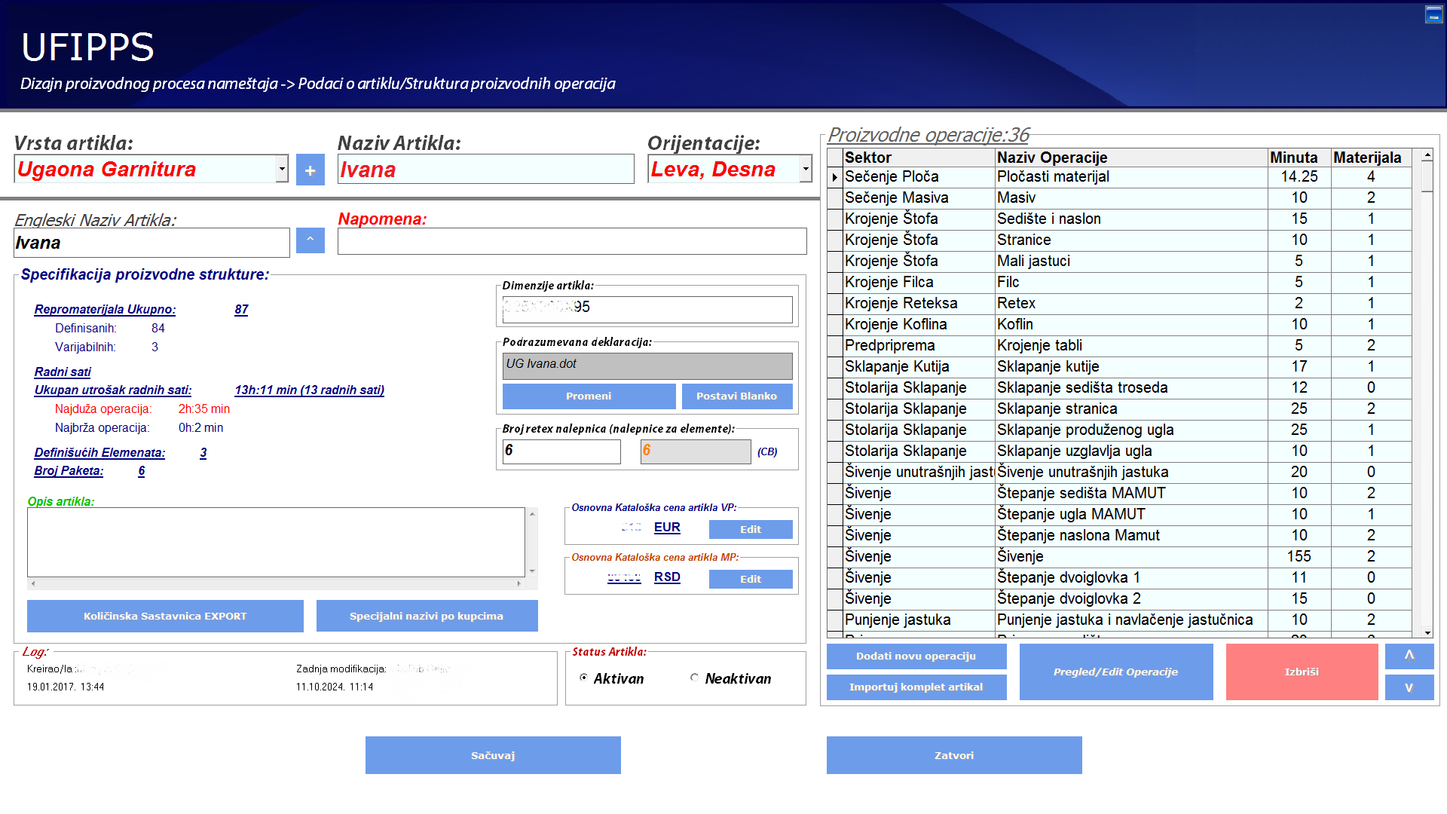Click the Promeni button

click(x=589, y=396)
